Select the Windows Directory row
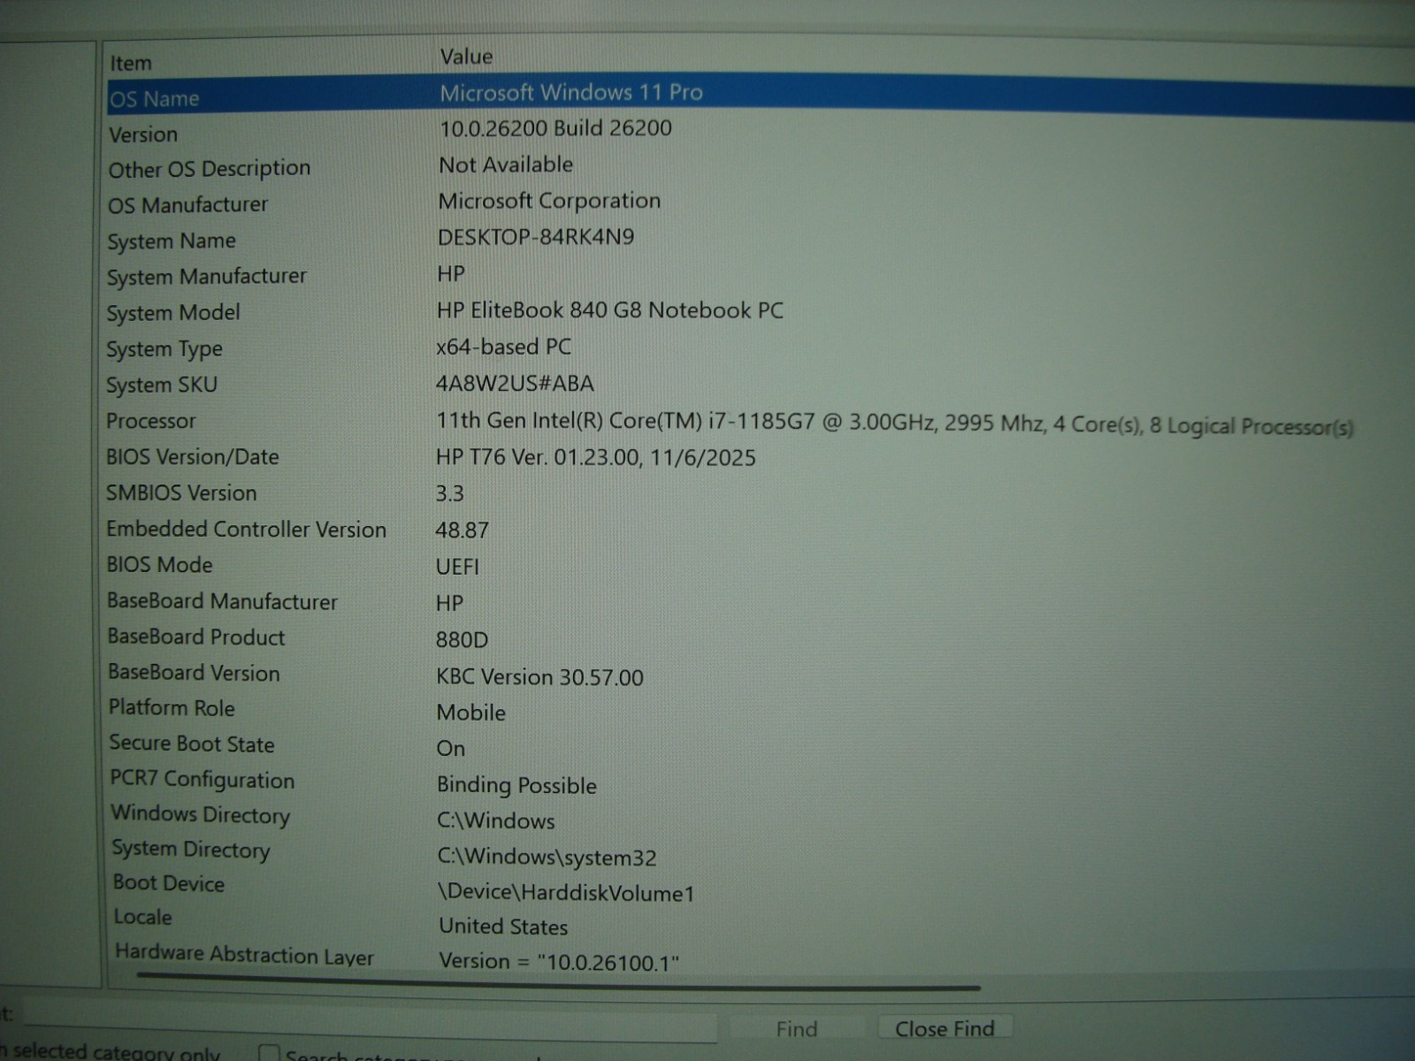This screenshot has width=1415, height=1061. pos(759,817)
